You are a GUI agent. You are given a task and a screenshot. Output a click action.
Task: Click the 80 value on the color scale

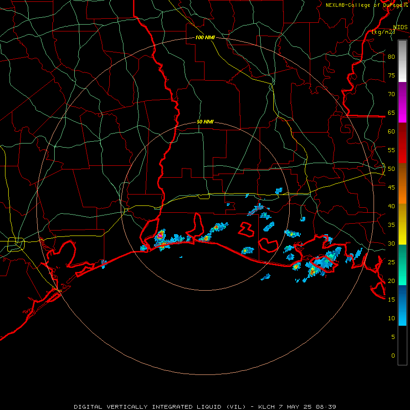pyautogui.click(x=391, y=57)
